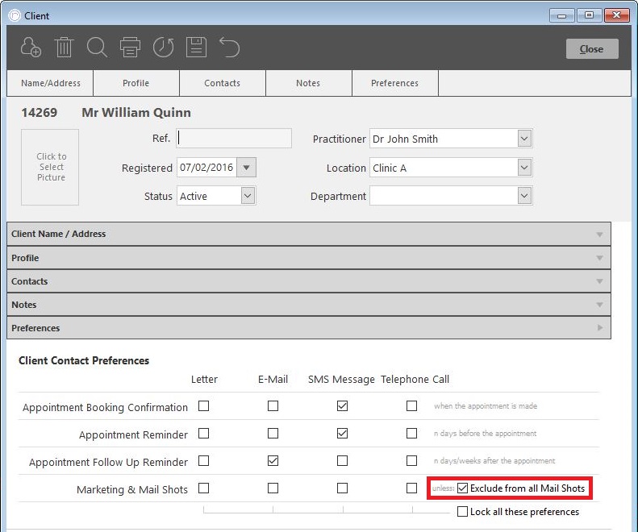
Task: Click the SMS Message column header
Action: coord(341,380)
